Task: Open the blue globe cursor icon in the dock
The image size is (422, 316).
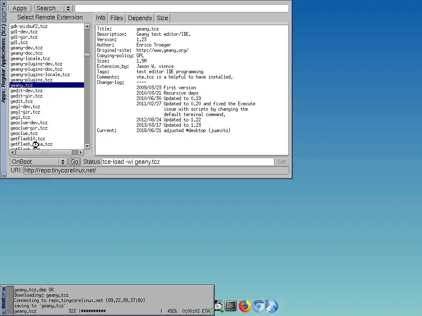Action: click(x=272, y=306)
